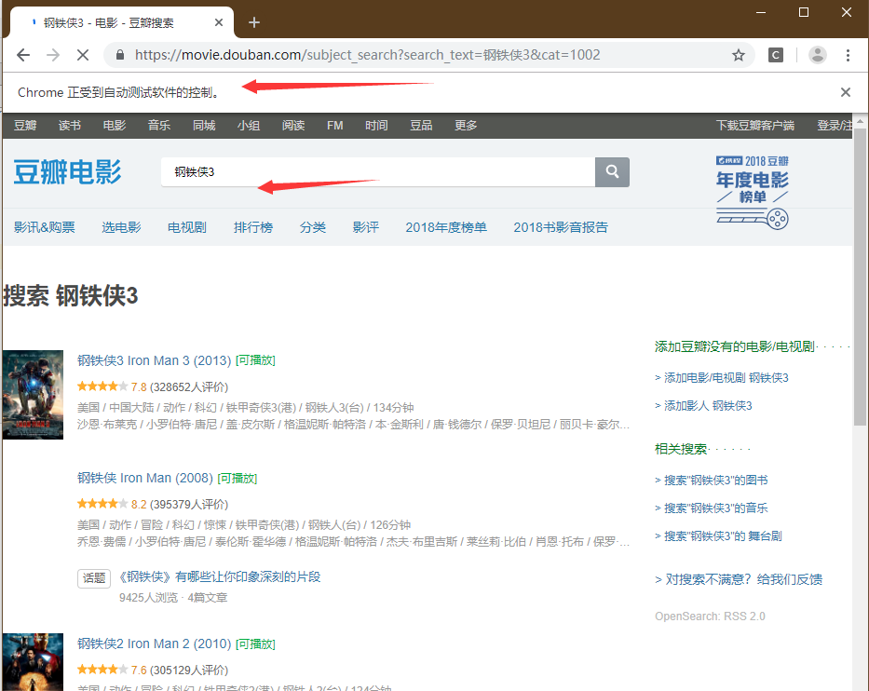Open a new tab with the plus button
This screenshot has width=869, height=691.
254,22
